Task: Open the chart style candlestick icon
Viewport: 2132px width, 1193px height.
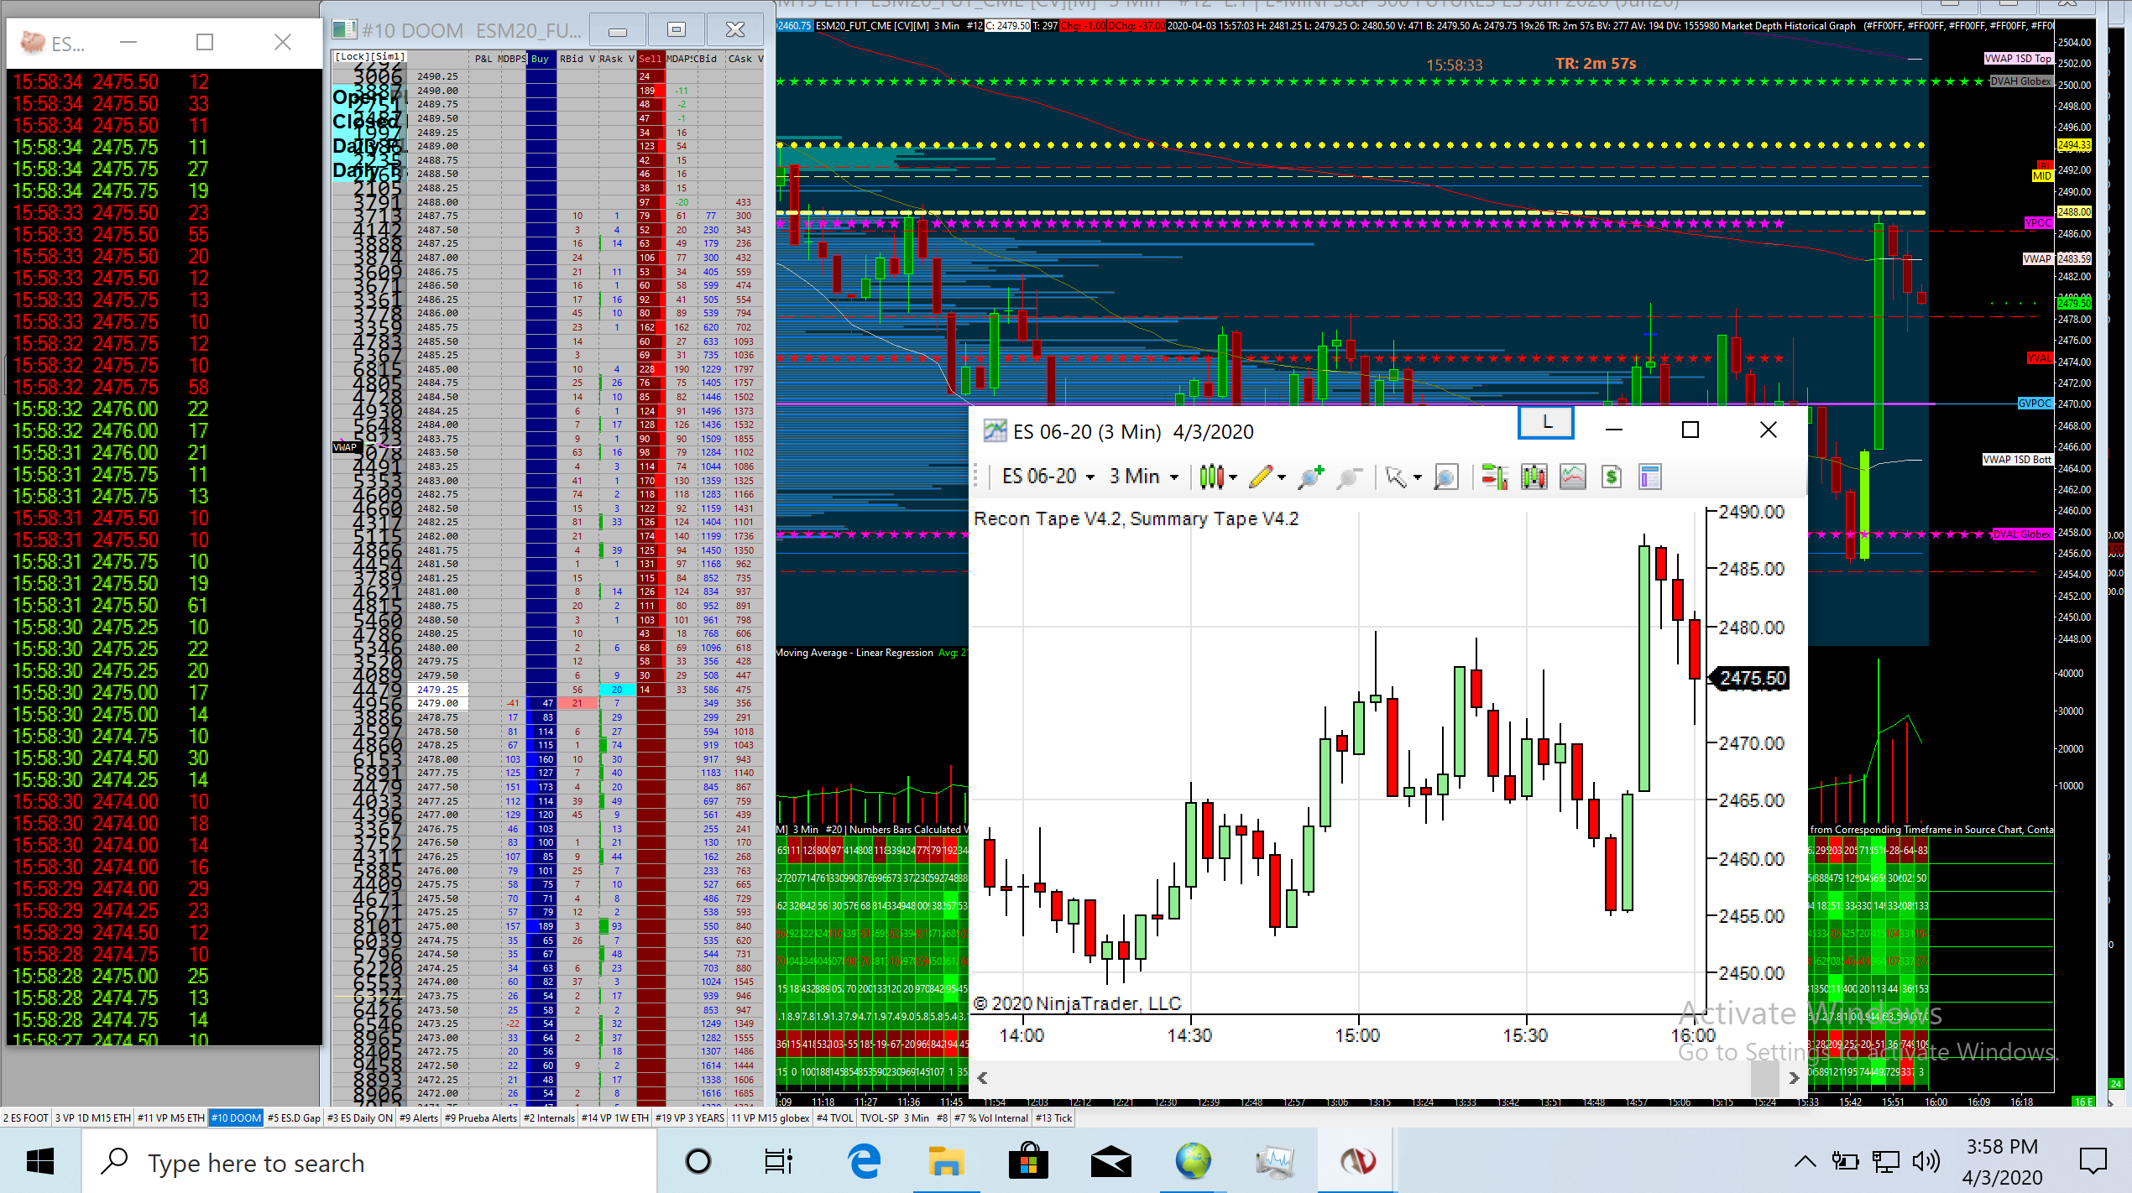Action: click(x=1211, y=477)
